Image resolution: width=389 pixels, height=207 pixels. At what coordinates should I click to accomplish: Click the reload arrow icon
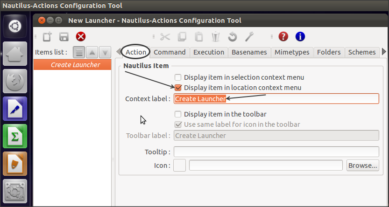click(x=232, y=37)
